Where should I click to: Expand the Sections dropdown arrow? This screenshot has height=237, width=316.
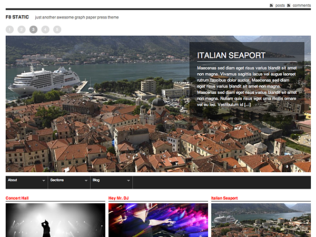[86, 181]
